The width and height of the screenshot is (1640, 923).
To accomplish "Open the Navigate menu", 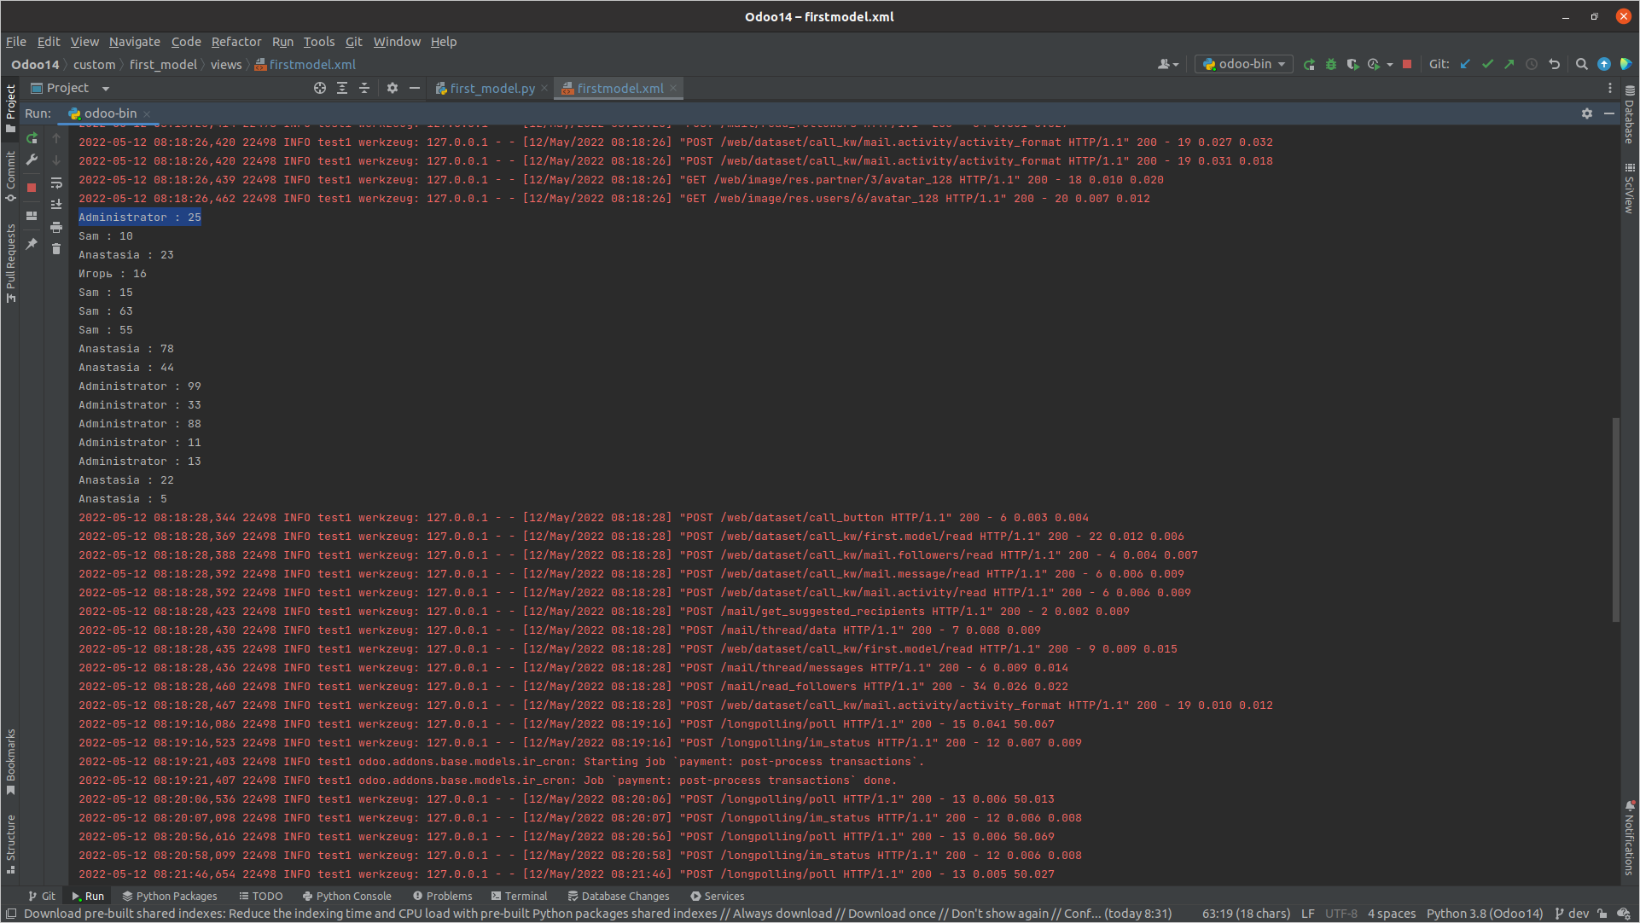I will tap(135, 42).
